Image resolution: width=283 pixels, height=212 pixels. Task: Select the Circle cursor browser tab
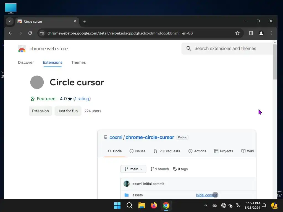[47, 22]
